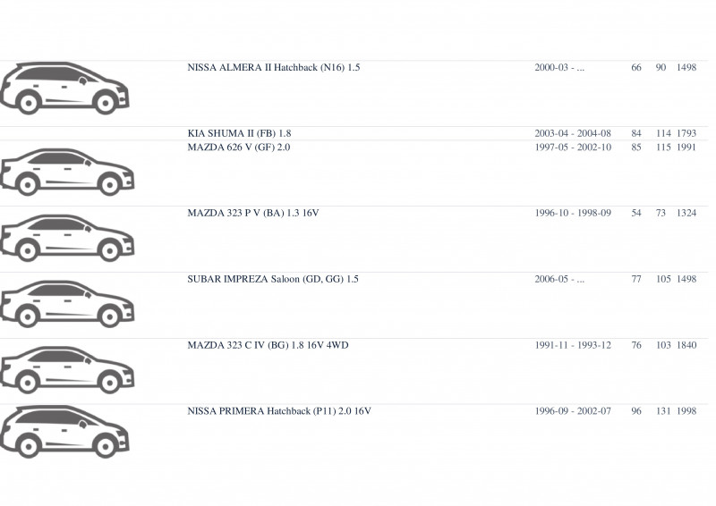Click the car icon beside Mazda 323 C IV

(67, 370)
